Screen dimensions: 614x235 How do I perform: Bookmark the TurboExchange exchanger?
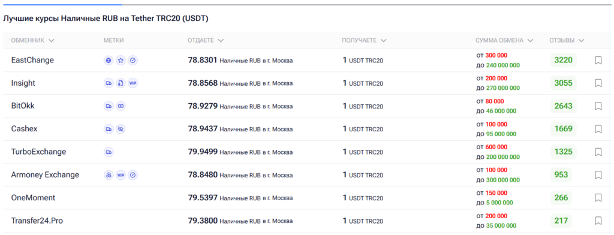tap(598, 152)
